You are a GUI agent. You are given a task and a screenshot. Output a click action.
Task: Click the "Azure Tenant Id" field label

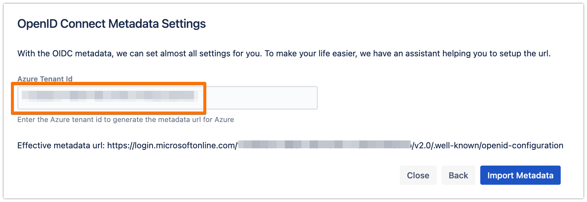[45, 79]
